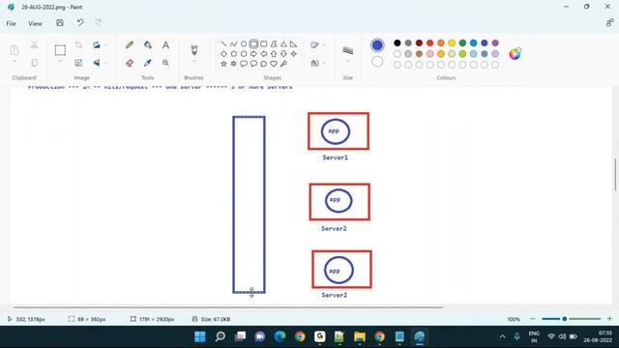
Task: Select the Pentagon shape
Action: coord(233,54)
